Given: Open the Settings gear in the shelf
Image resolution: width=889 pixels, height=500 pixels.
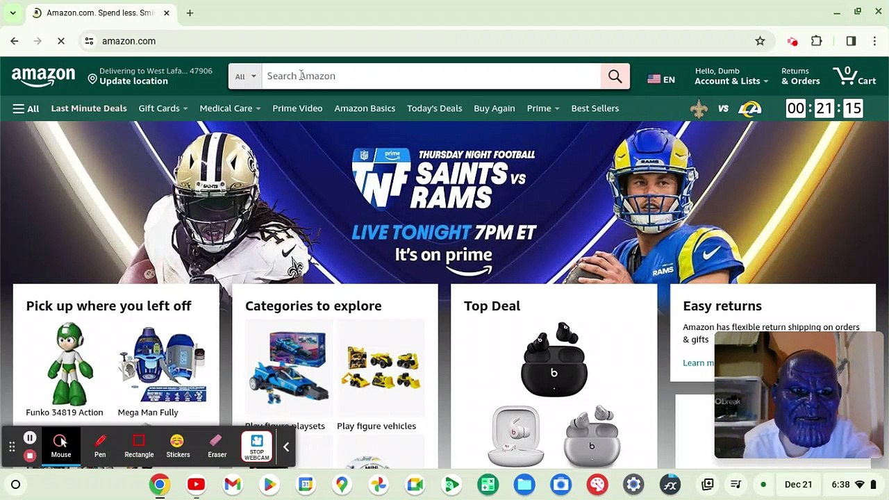Looking at the screenshot, I should pyautogui.click(x=633, y=485).
